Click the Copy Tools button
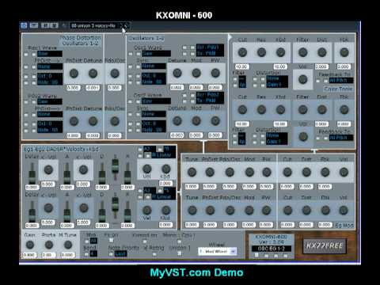 (338, 89)
